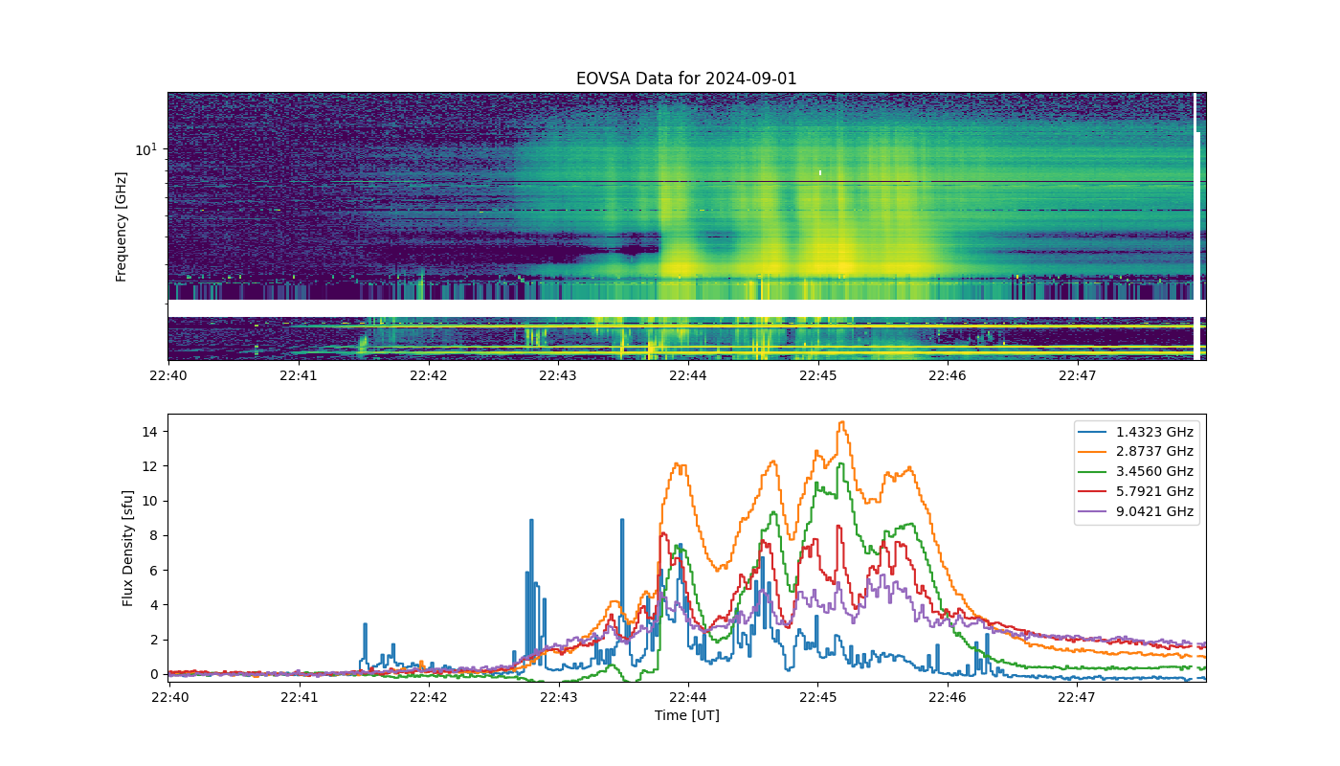The height and width of the screenshot is (766, 1340).
Task: Click the 22:47 tick label under the spectrogram
Action: (1077, 375)
